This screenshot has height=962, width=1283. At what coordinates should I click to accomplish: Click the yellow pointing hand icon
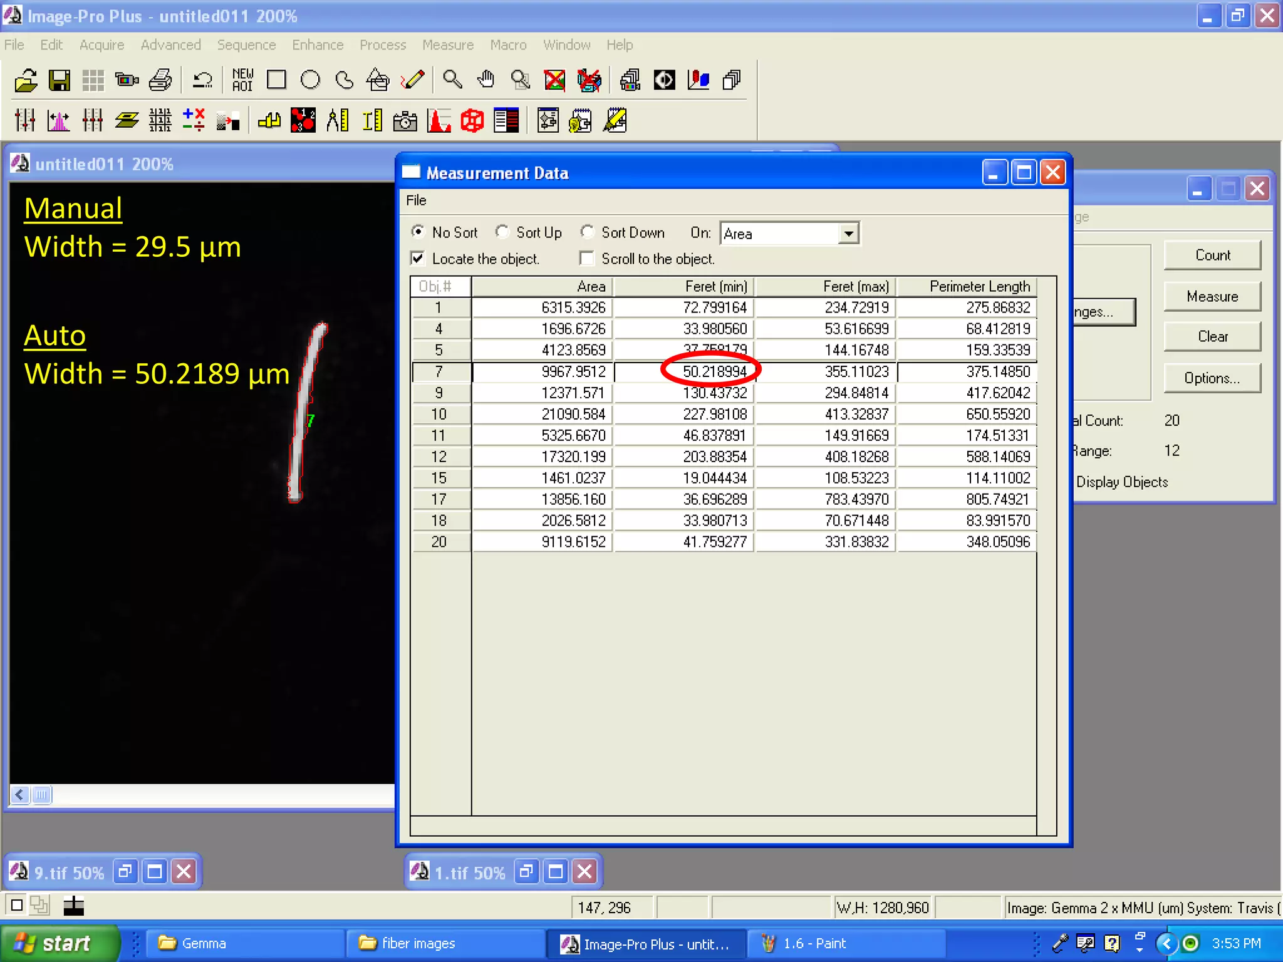(x=269, y=120)
